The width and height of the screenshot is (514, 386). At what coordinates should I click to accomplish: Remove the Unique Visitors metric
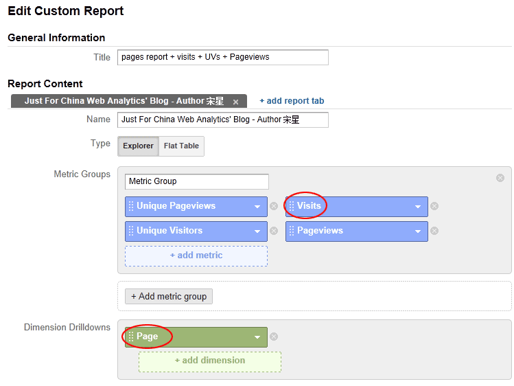274,231
